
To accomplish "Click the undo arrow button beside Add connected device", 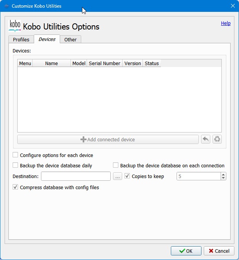I will (206, 139).
